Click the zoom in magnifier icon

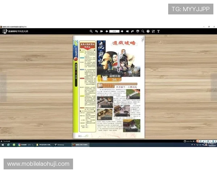pyautogui.click(x=91, y=31)
